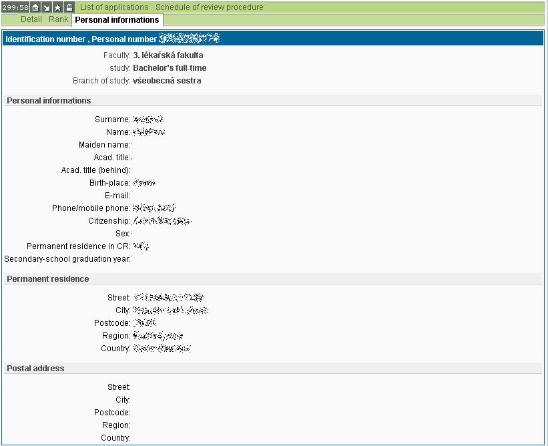Viewport: 548px width, 446px height.
Task: Switch to the Rank tab
Action: [59, 20]
